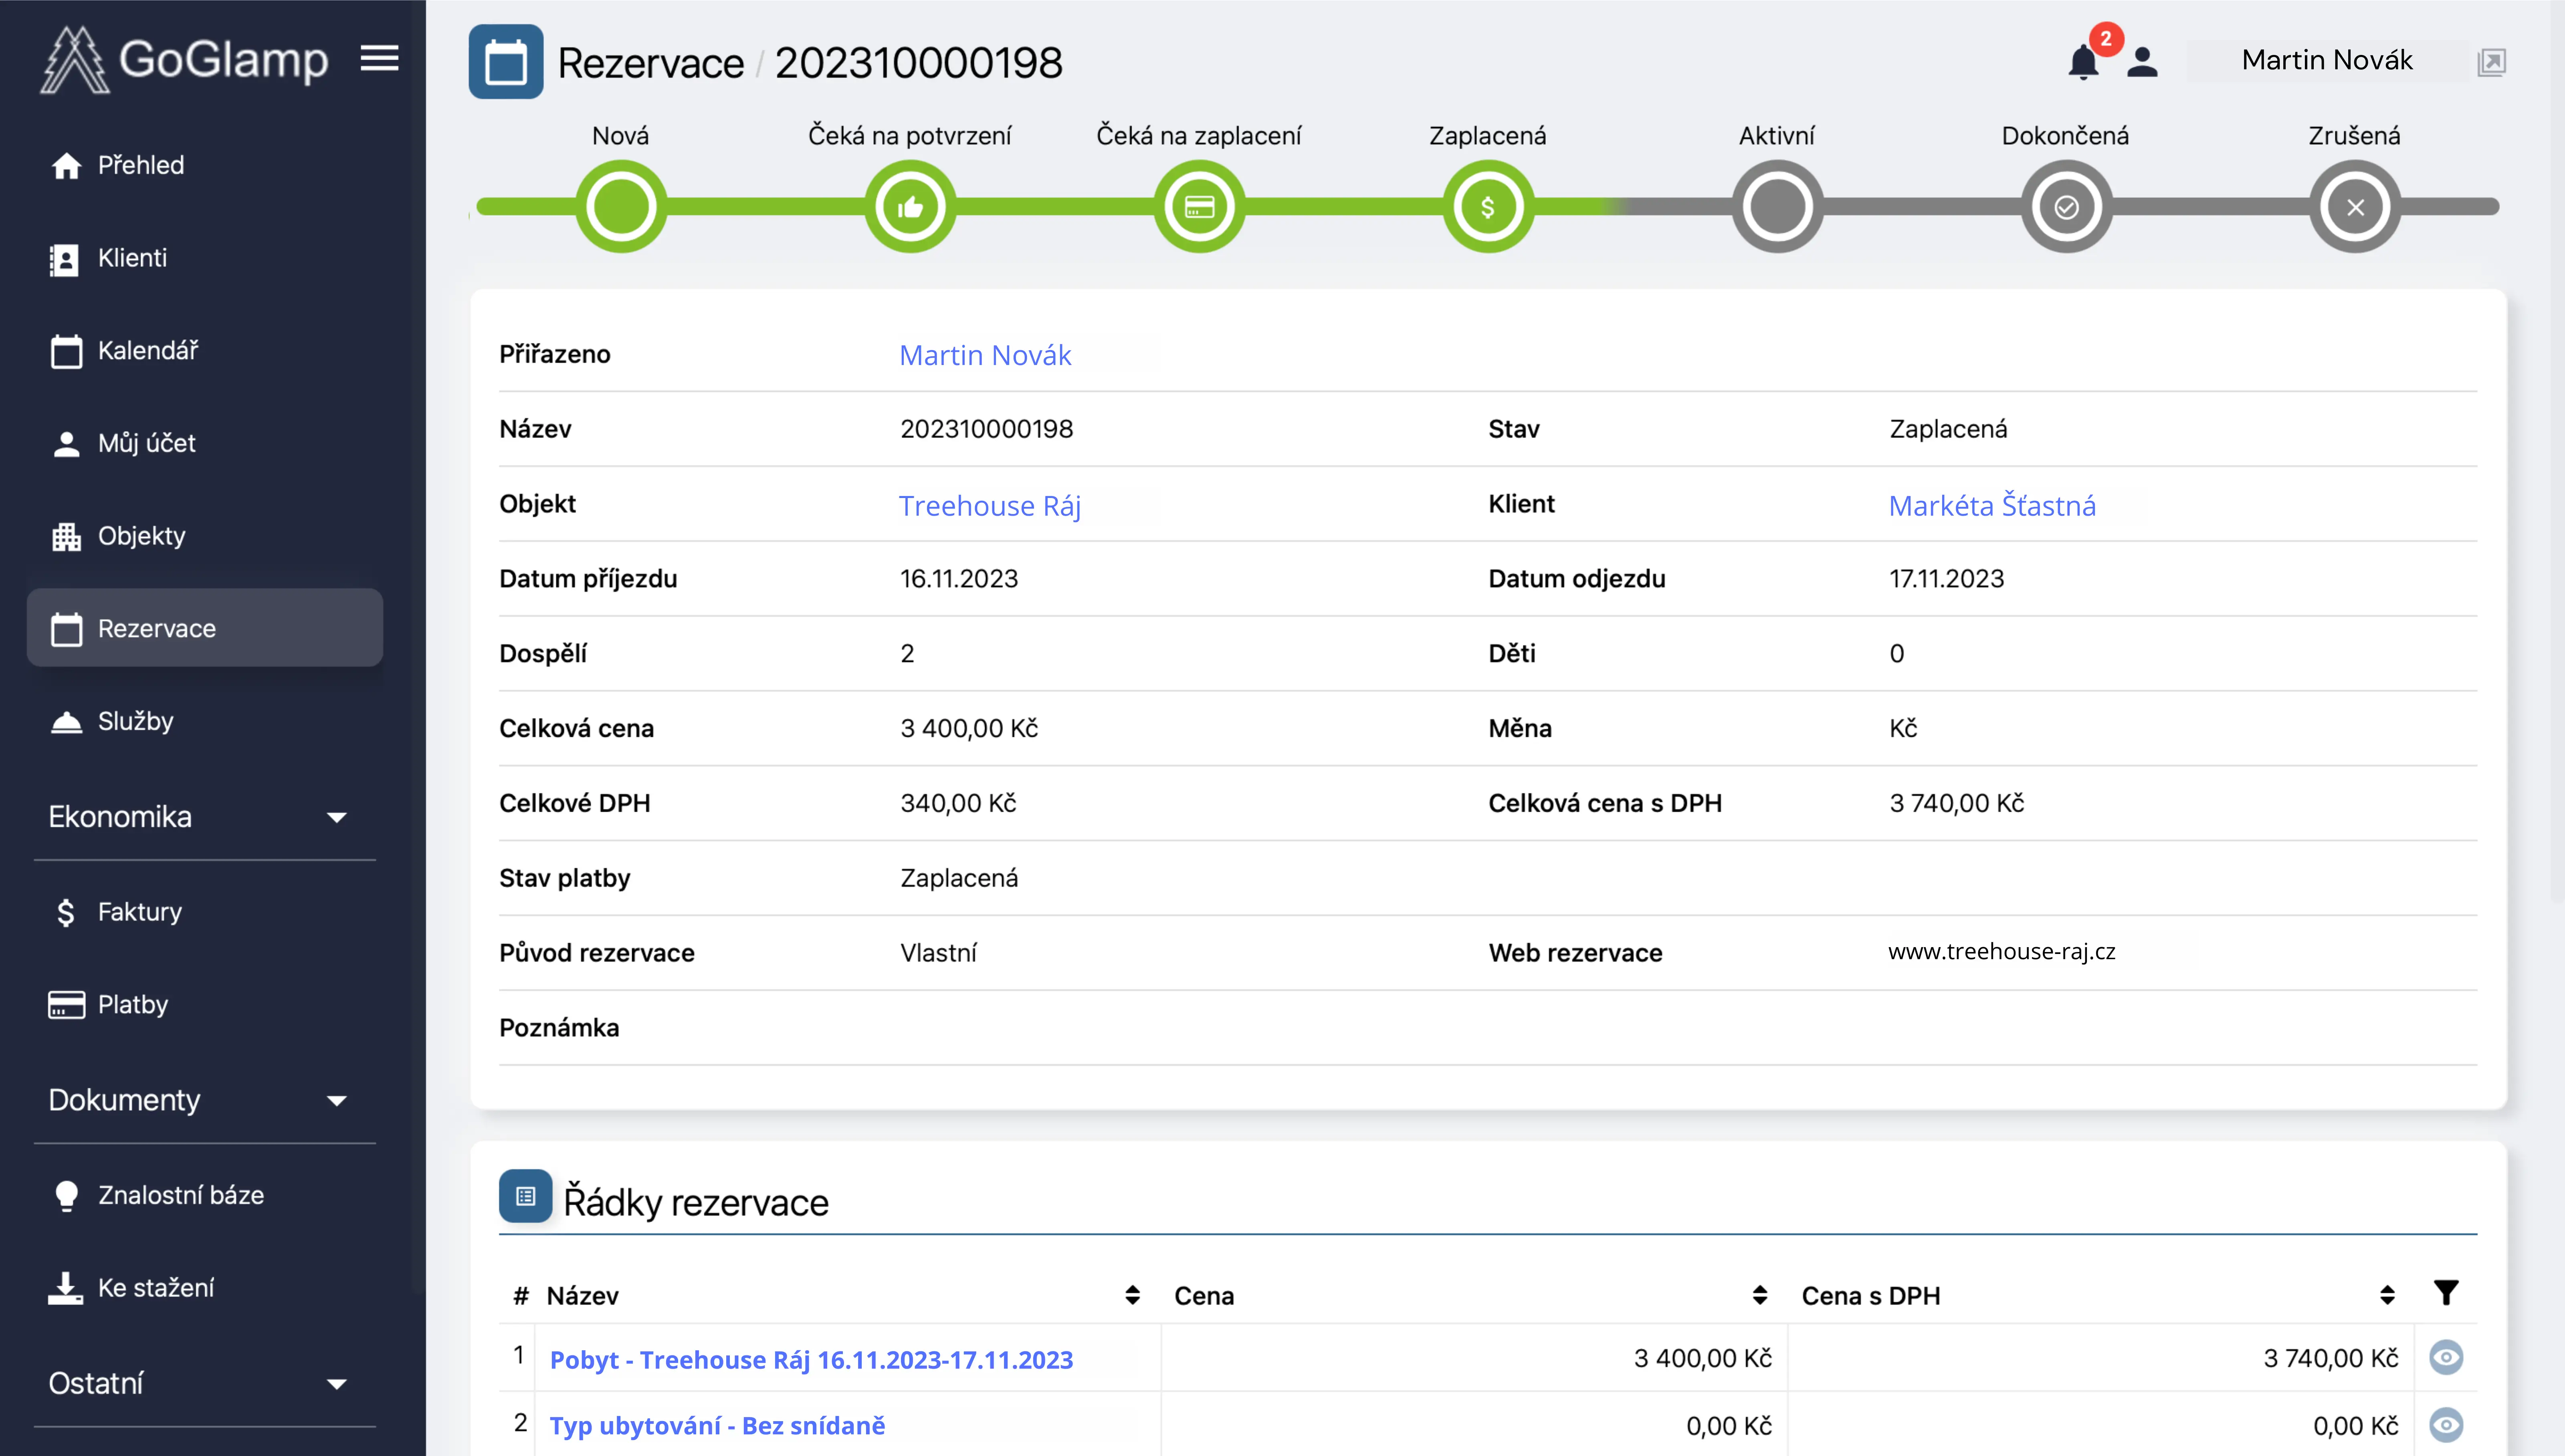Click the Rezervace calendar header icon
Viewport: 2565px width, 1456px height.
click(x=506, y=62)
